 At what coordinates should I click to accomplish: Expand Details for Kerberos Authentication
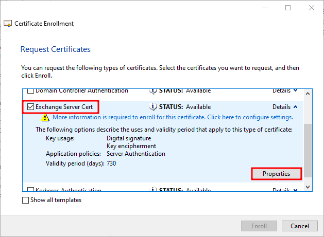pyautogui.click(x=285, y=190)
